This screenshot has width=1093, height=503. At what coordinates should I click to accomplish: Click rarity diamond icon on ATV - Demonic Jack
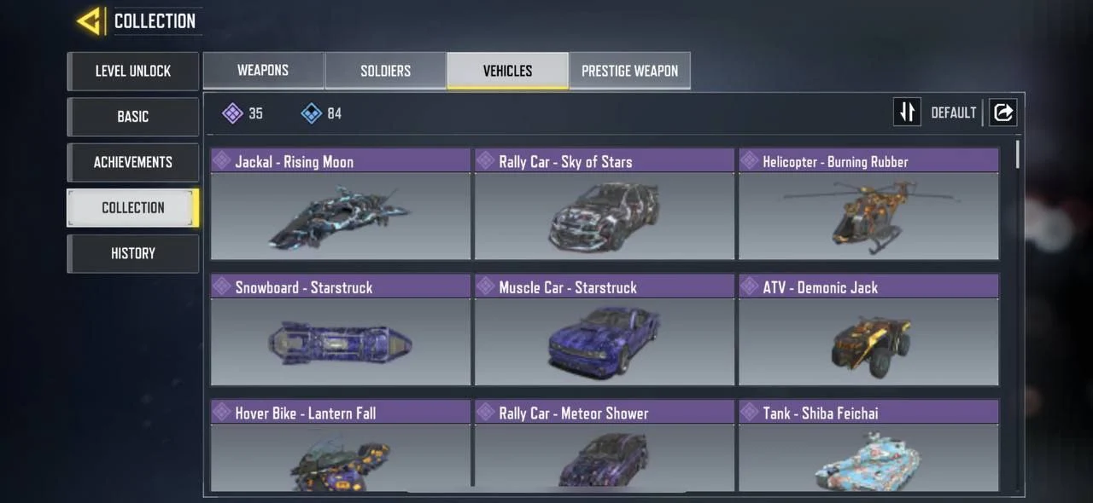pyautogui.click(x=750, y=286)
